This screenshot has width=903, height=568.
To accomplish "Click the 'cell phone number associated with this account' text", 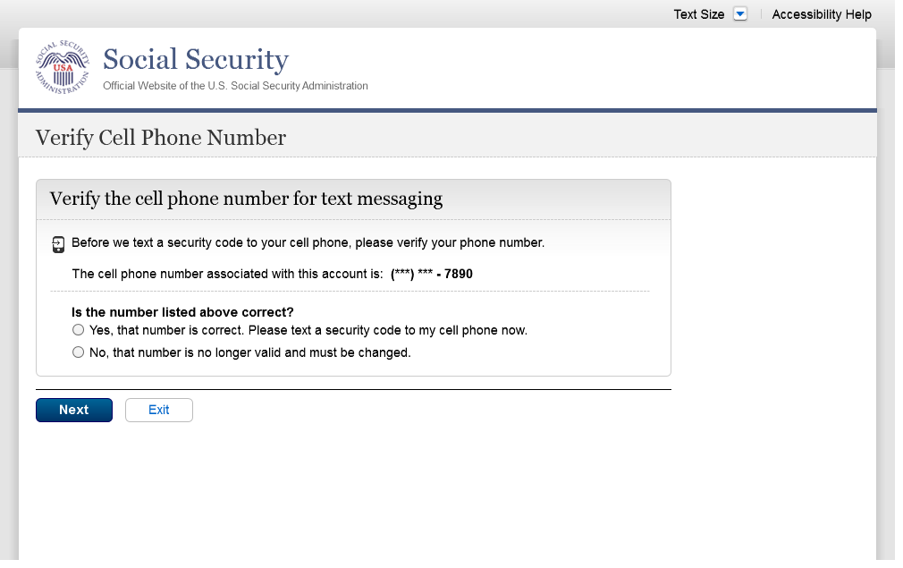I will pyautogui.click(x=227, y=274).
